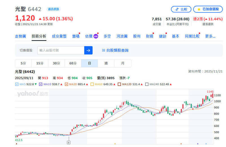
Task: Select the 30分 chart interval
Action: pos(56,63)
